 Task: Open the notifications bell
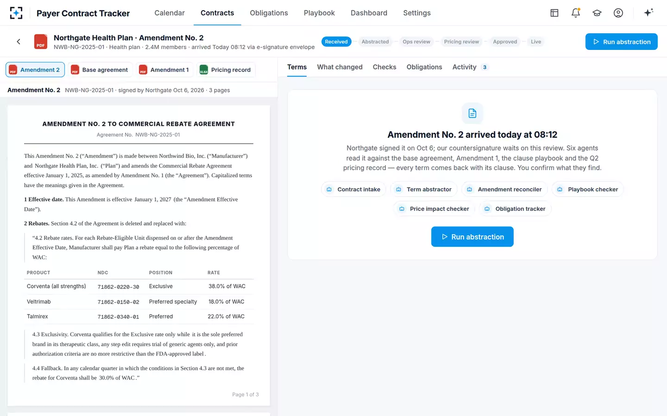pos(576,13)
